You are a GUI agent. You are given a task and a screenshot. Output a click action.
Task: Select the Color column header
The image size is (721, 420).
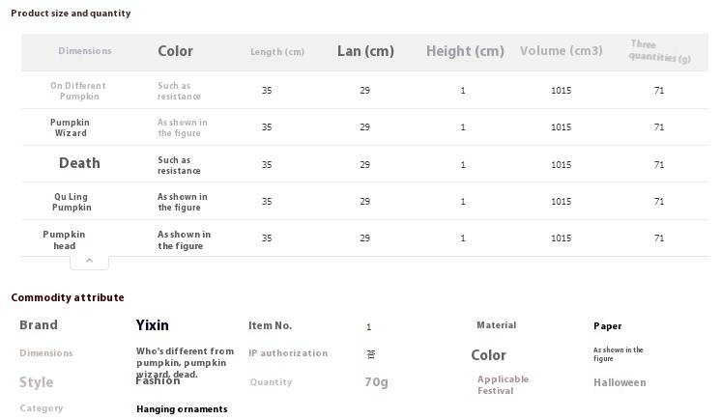[x=175, y=51]
